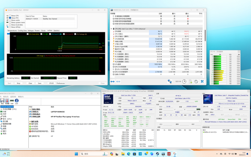Open Microsoft Store from the taskbar
This screenshot has height=157, width=251.
[x=134, y=154]
